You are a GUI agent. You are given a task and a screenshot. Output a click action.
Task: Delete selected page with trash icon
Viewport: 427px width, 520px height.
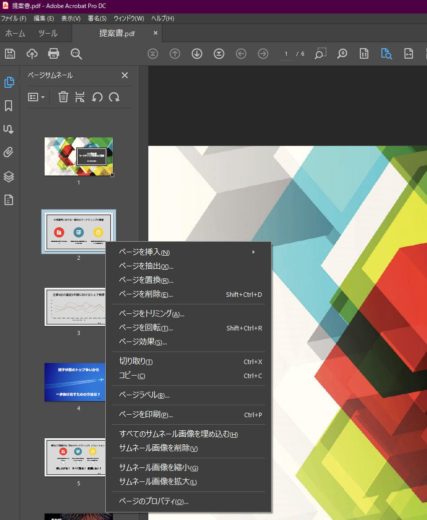63,97
